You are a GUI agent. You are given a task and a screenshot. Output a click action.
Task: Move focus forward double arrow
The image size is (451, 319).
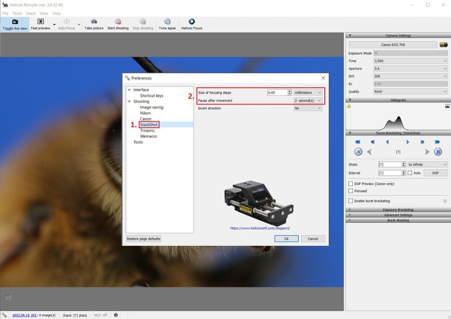[422, 142]
